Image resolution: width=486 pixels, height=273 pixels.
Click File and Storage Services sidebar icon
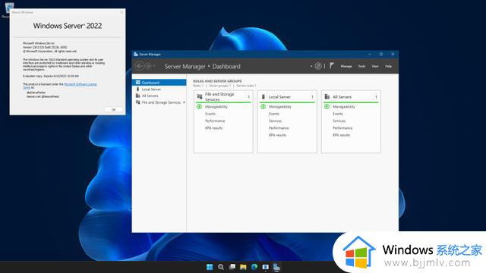tap(138, 102)
